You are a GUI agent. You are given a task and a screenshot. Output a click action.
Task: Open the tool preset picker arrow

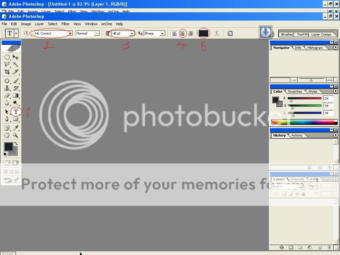16,34
